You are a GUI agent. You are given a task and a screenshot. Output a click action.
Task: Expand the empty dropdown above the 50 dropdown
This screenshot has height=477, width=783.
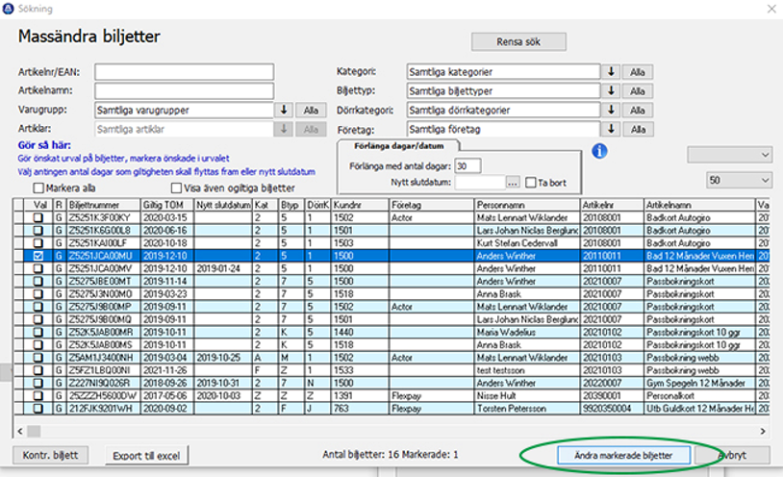coord(729,155)
